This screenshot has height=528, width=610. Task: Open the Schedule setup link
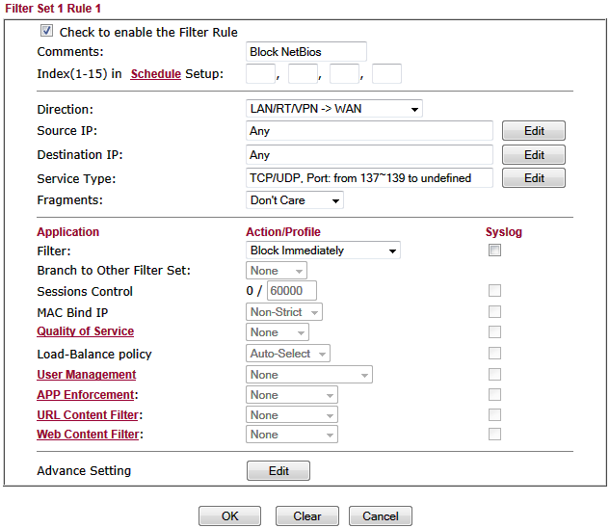coord(155,74)
